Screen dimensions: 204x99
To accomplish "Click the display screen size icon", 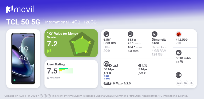I will pos(106,34).
